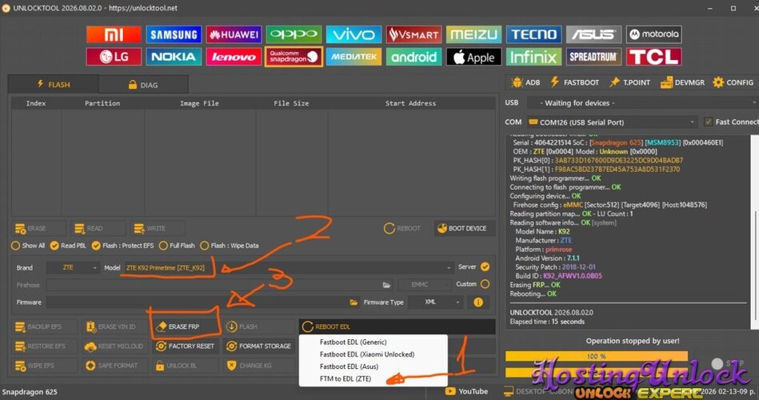Image resolution: width=759 pixels, height=400 pixels.
Task: Select the Qualcomm Snapdragon tile
Action: click(294, 57)
